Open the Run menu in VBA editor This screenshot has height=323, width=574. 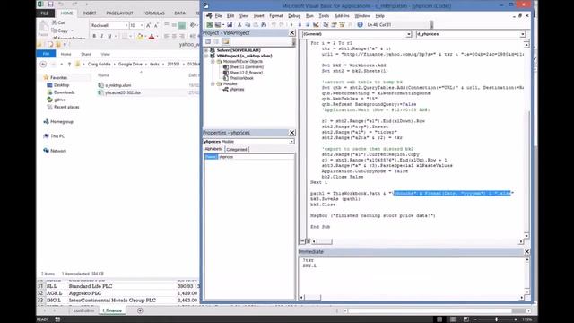point(309,16)
